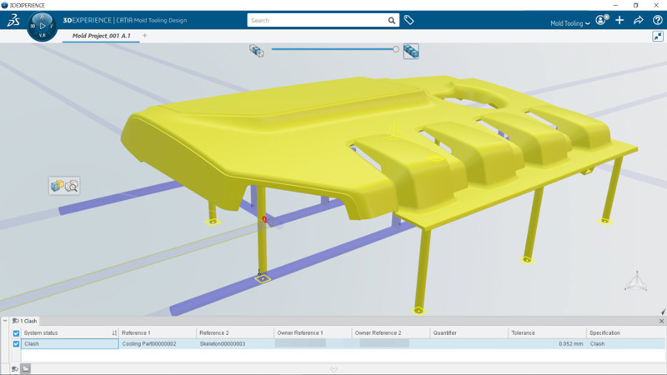Viewport: 667px width, 375px height.
Task: Uncheck the Clash row checkbox
Action: click(16, 343)
